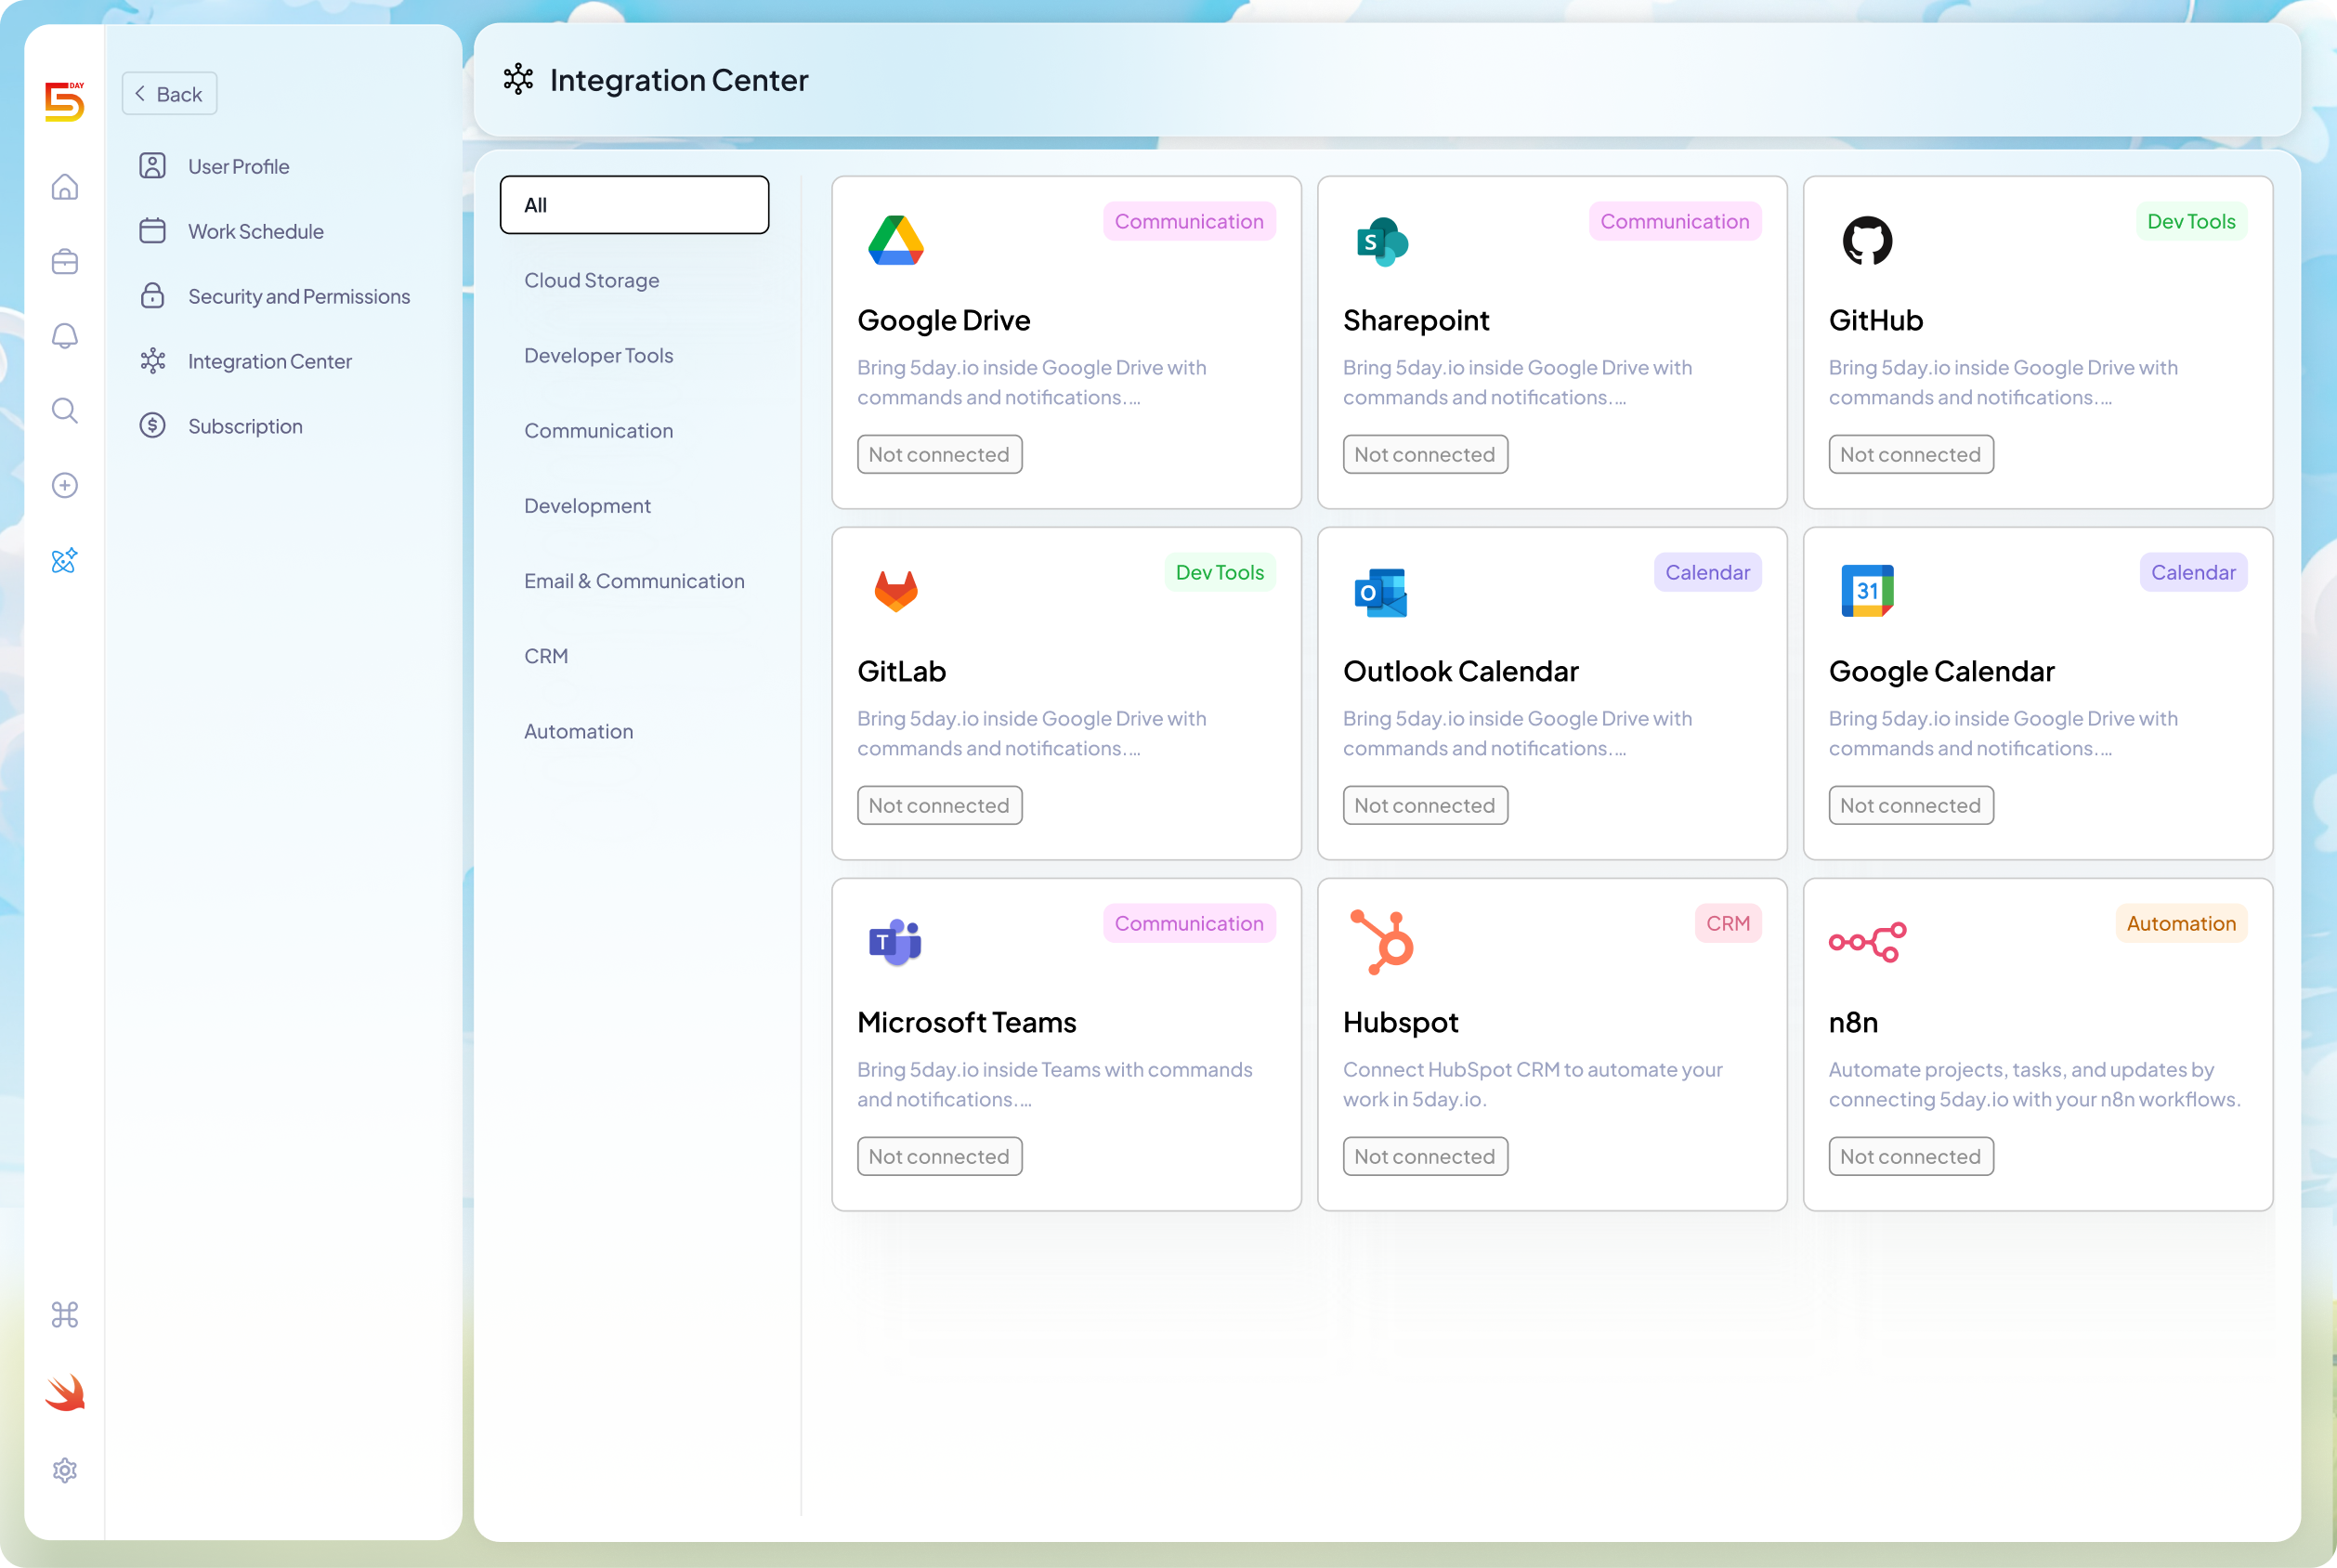Open Work Schedule settings

(x=255, y=231)
